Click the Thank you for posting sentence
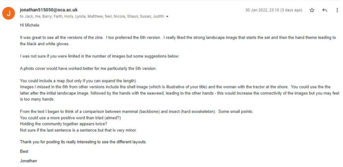 click(83, 142)
